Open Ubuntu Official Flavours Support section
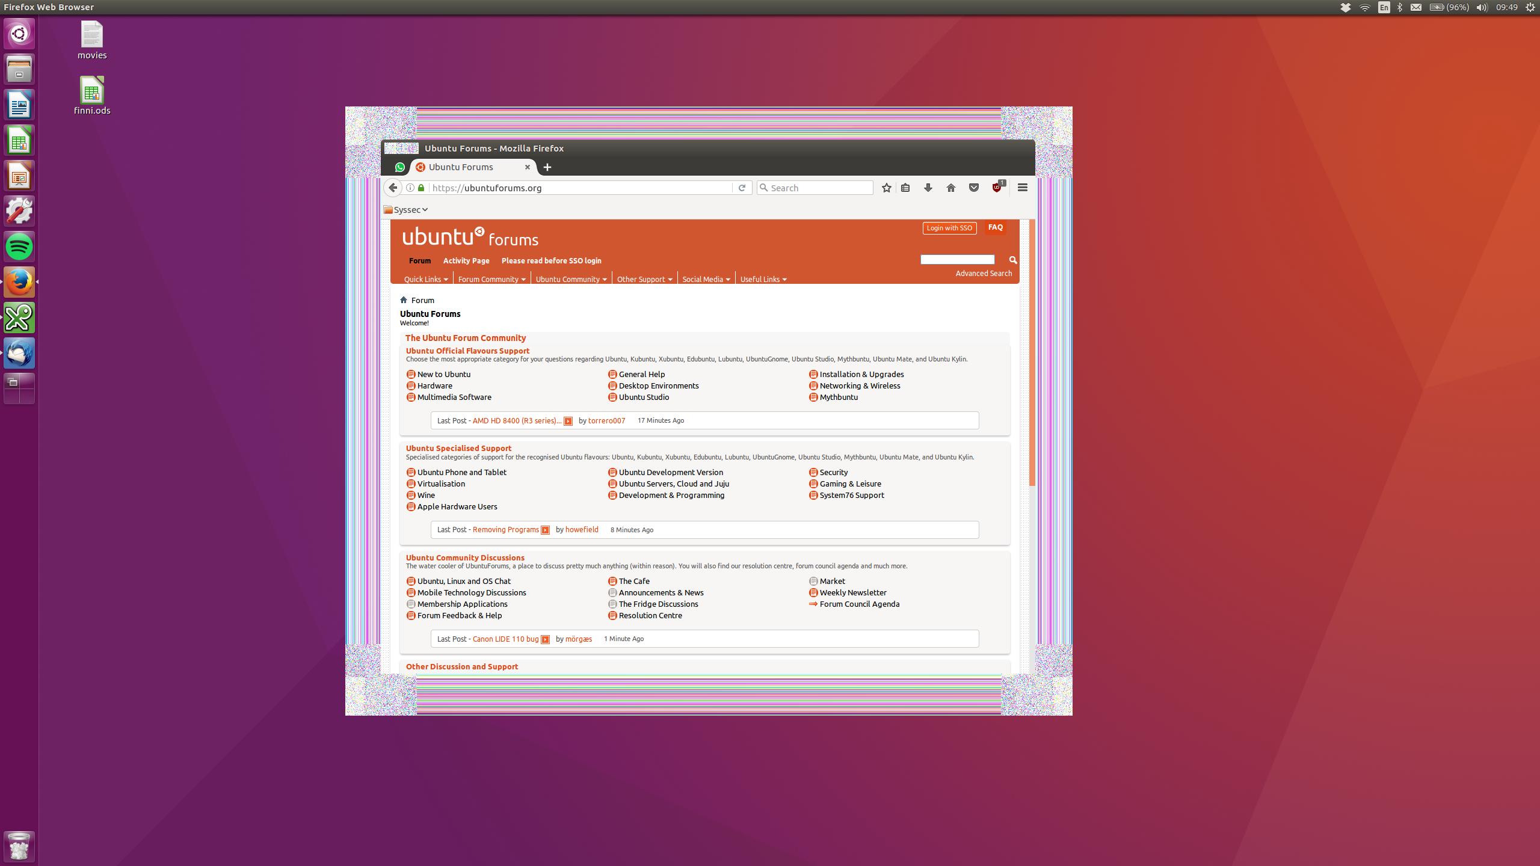The image size is (1540, 866). pyautogui.click(x=467, y=351)
